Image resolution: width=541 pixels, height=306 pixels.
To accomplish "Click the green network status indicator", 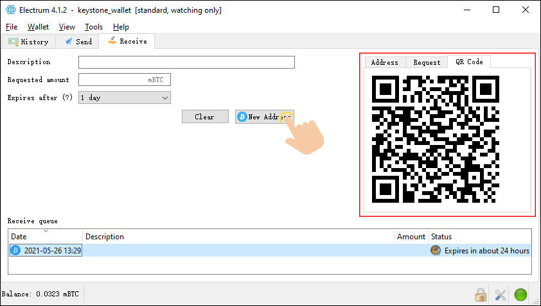I will 520,294.
